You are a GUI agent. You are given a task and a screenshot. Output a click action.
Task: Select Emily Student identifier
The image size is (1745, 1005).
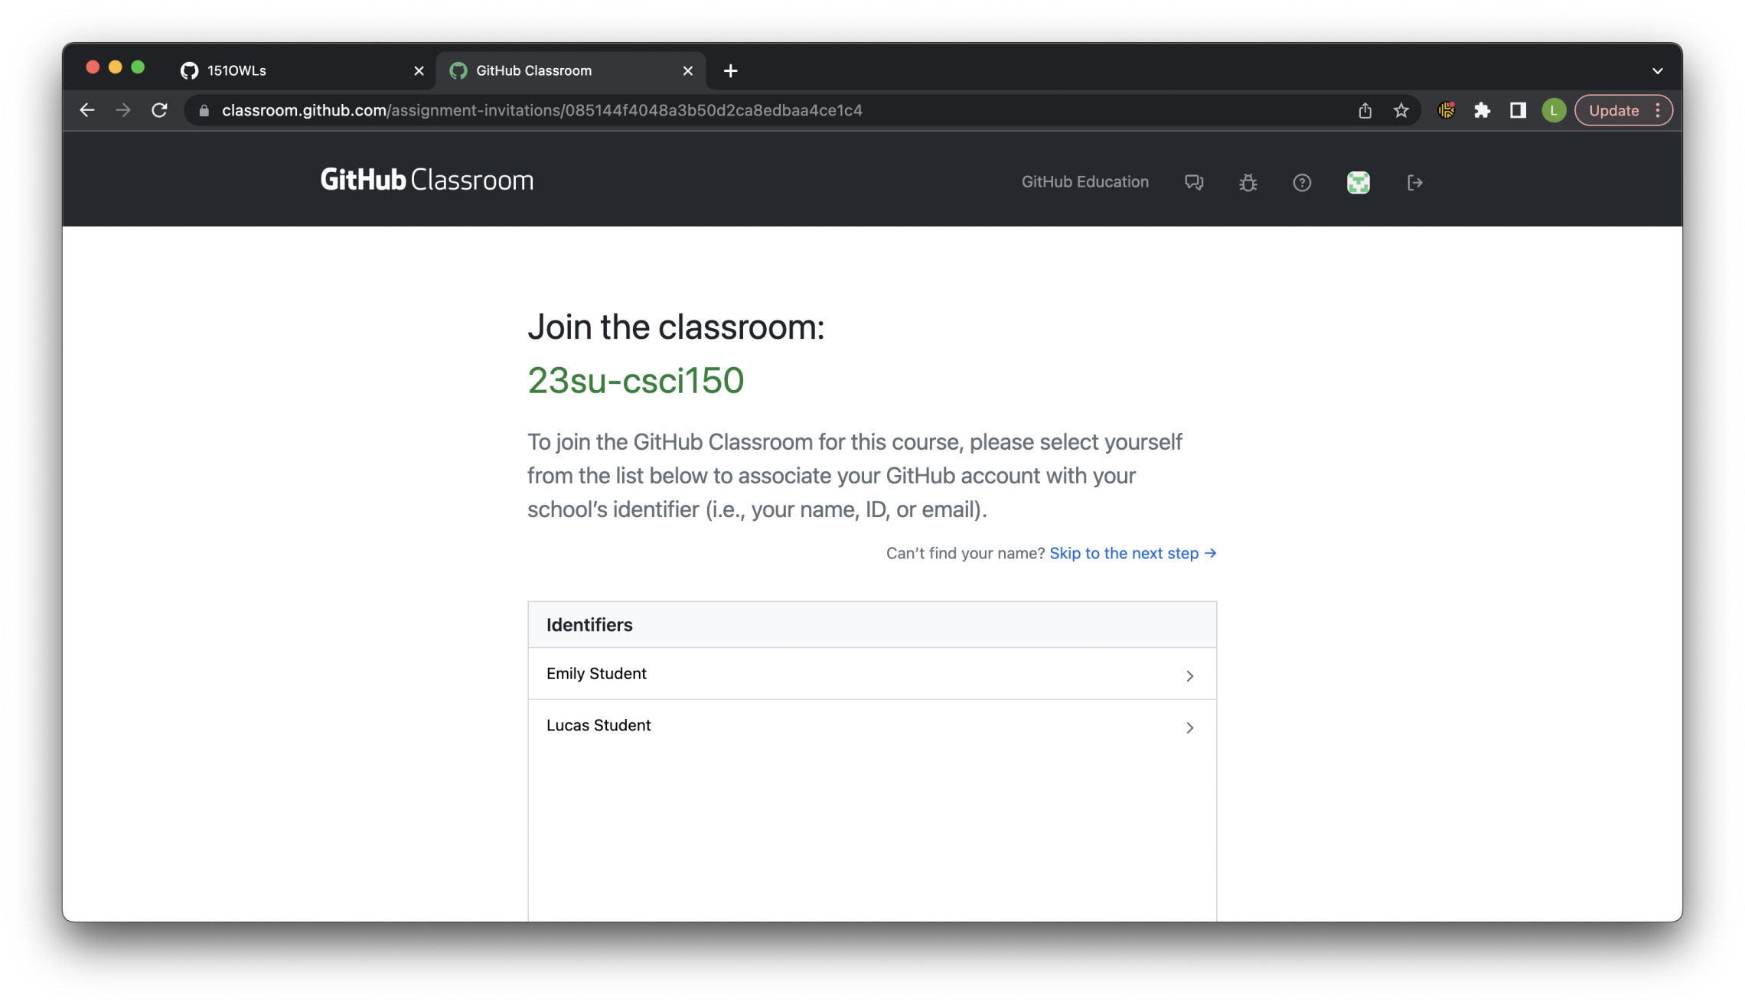pyautogui.click(x=872, y=674)
